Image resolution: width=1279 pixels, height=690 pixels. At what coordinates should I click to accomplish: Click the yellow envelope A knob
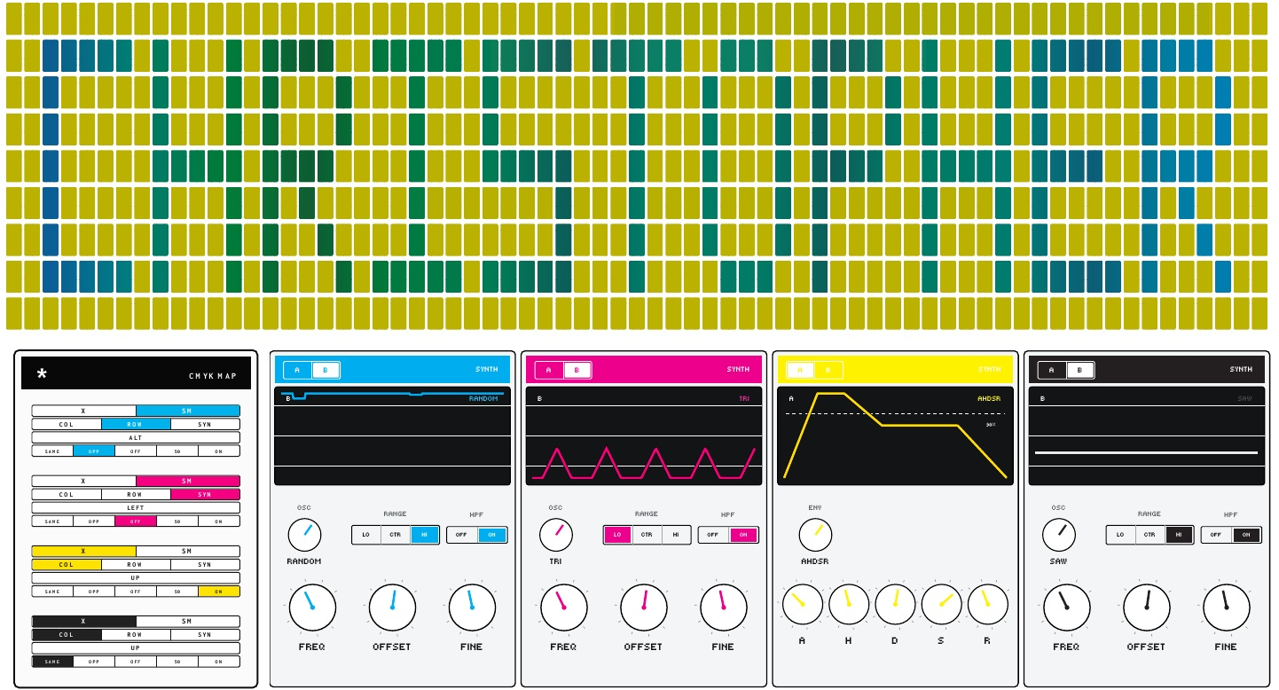[x=802, y=604]
